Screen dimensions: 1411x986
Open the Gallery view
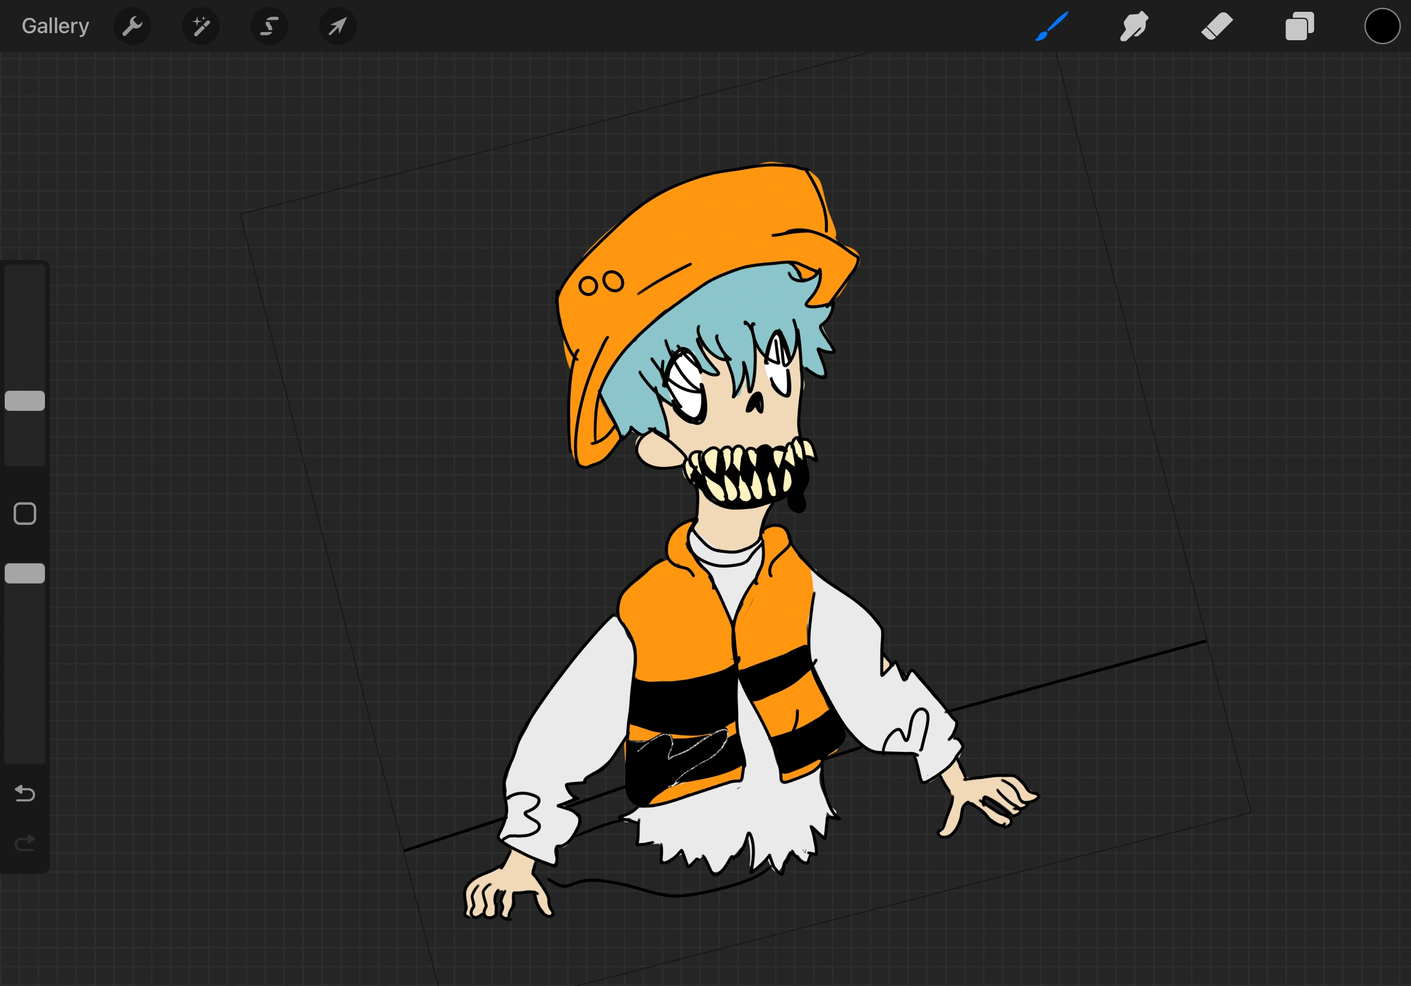[56, 26]
